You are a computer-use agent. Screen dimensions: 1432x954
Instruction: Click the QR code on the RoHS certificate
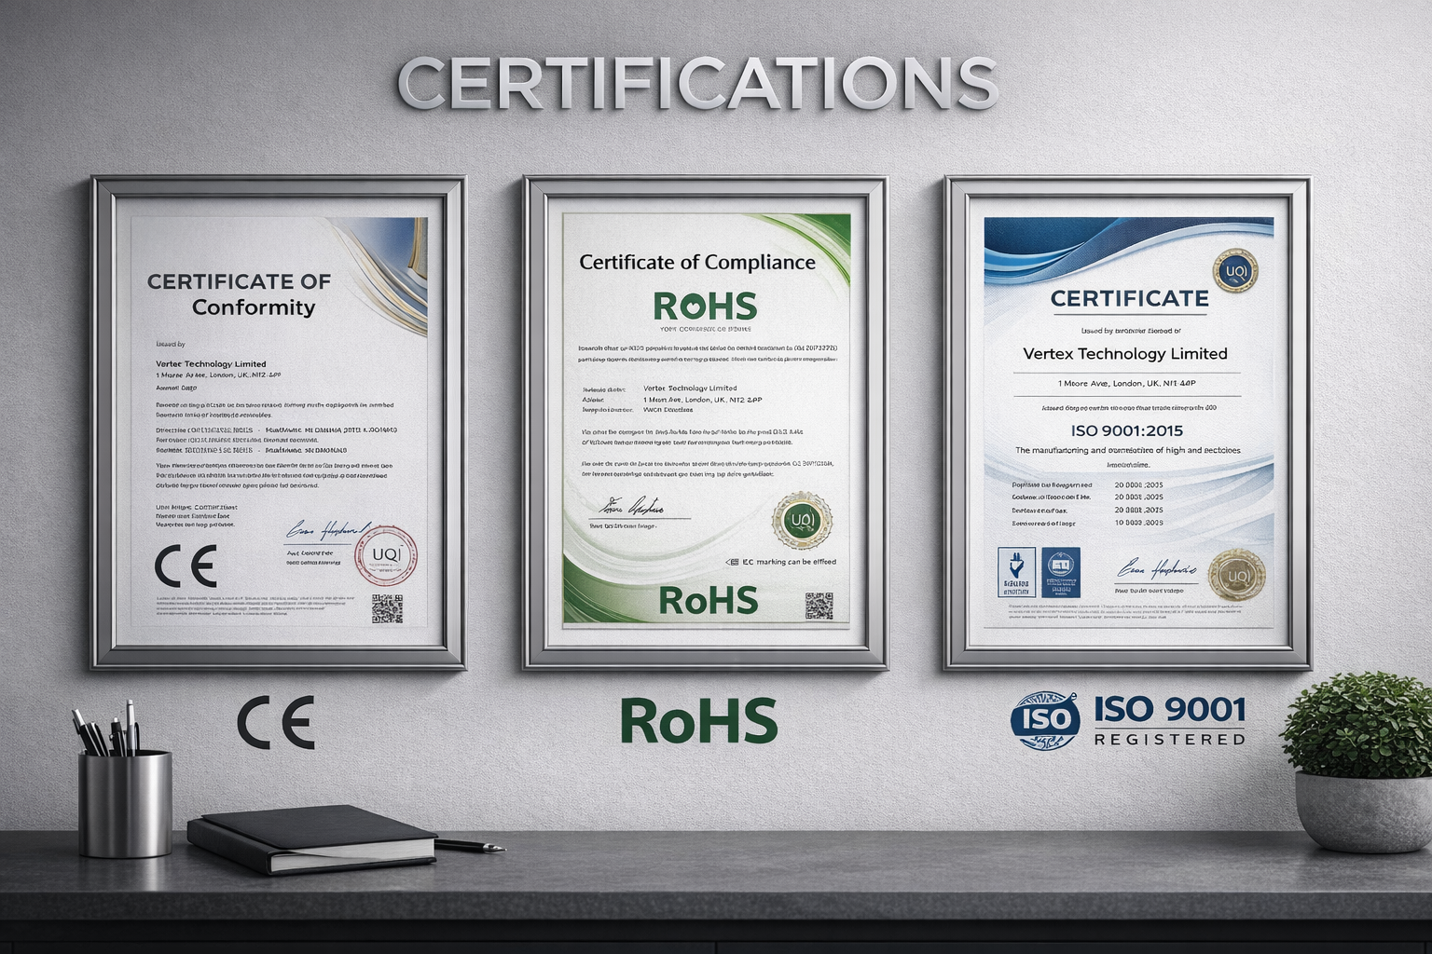pos(819,605)
